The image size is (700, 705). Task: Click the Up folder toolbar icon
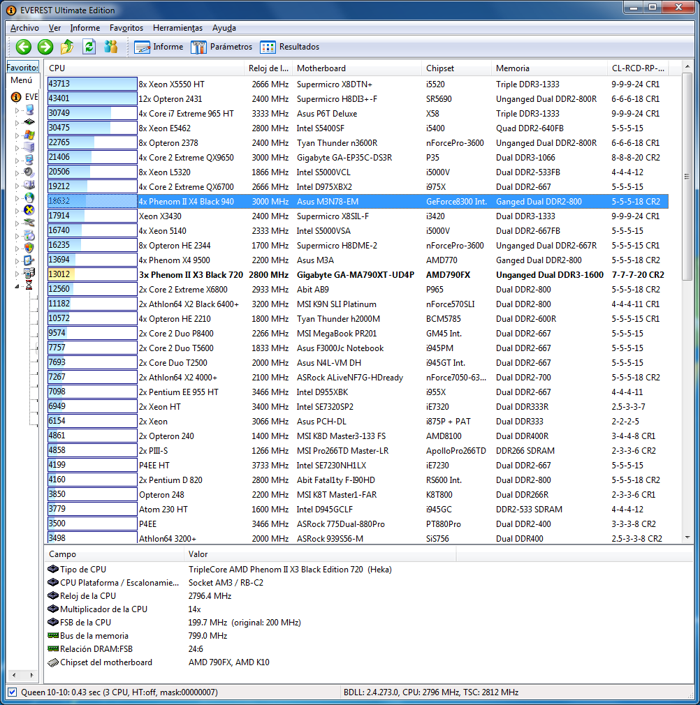click(x=67, y=47)
